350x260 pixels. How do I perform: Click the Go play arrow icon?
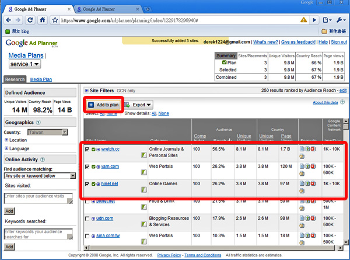click(x=314, y=20)
